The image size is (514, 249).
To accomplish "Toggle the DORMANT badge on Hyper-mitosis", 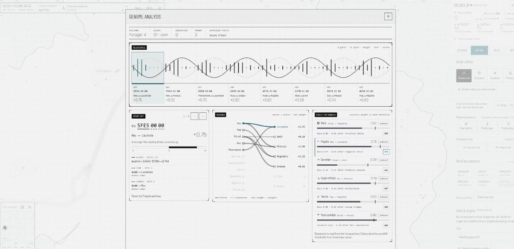I will [384, 178].
